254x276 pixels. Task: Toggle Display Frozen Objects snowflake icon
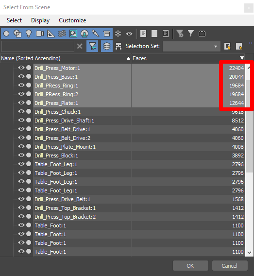[x=118, y=34]
